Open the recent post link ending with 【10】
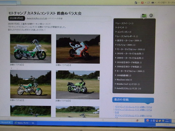Image resolution: width=175 pixels, height=131 pixels. tap(133, 111)
